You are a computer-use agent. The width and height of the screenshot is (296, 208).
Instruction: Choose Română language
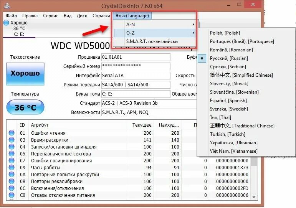coord(246,50)
